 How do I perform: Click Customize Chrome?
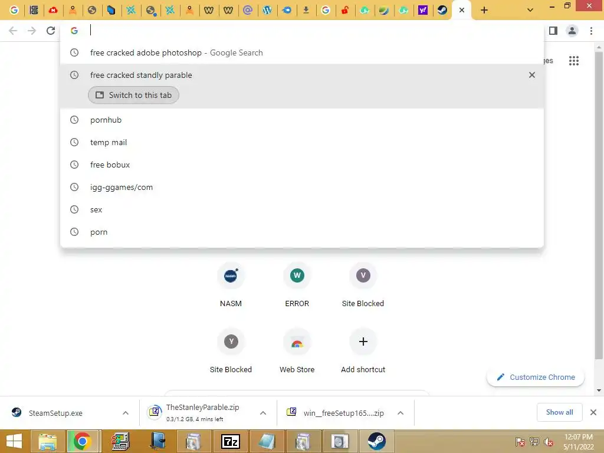(536, 377)
